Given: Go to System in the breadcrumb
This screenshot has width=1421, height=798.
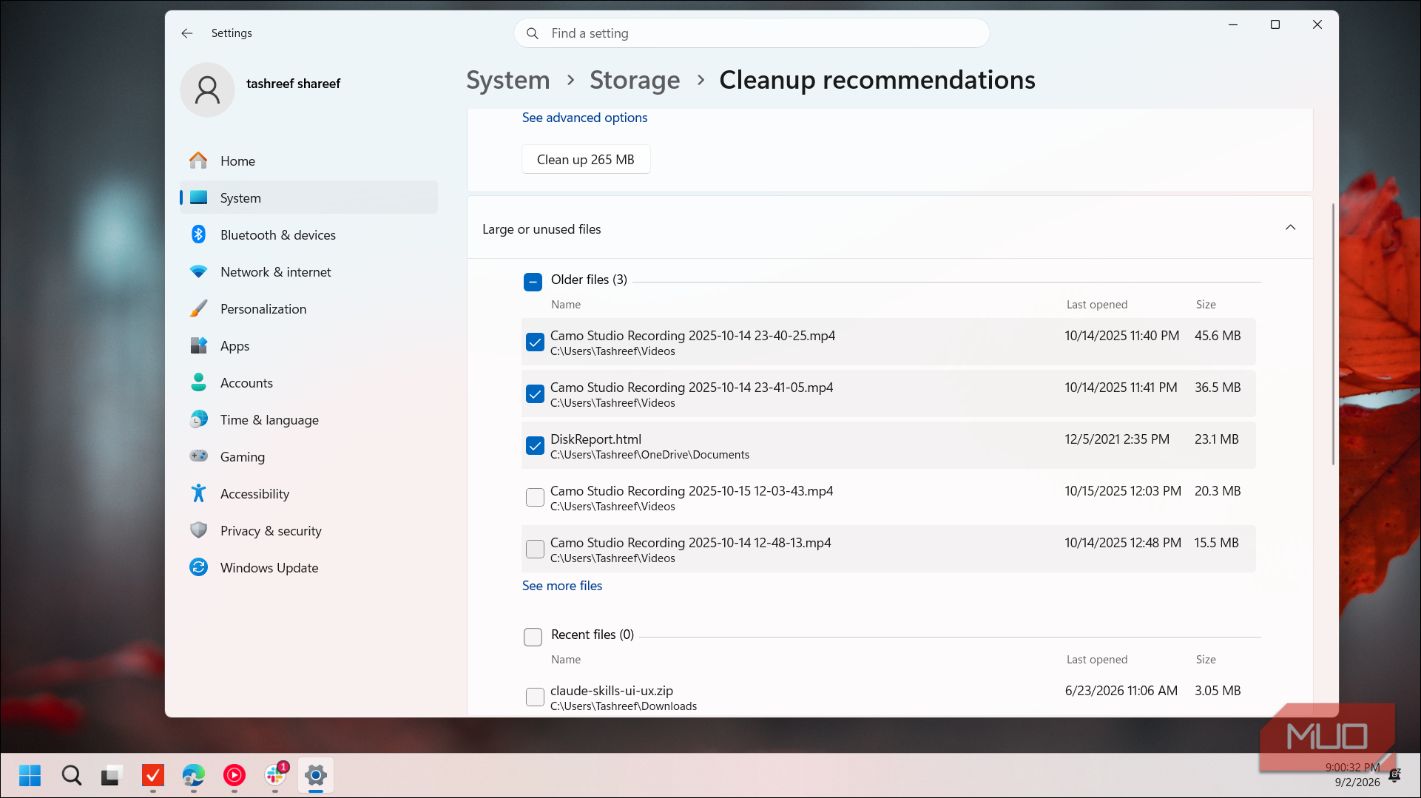Looking at the screenshot, I should point(508,80).
